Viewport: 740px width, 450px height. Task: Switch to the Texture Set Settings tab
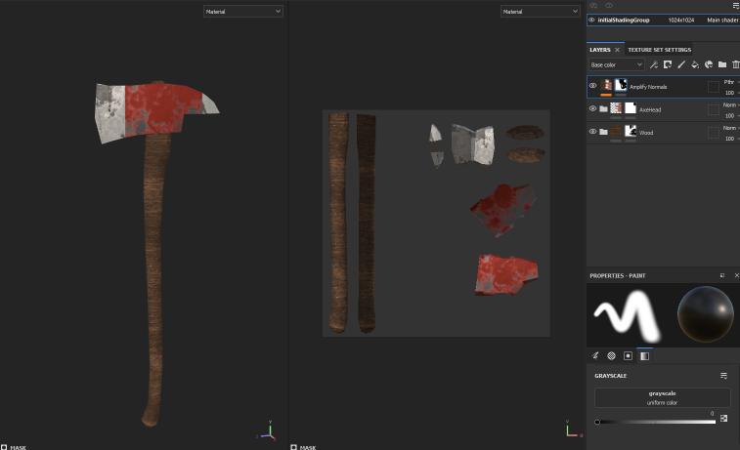(x=659, y=50)
